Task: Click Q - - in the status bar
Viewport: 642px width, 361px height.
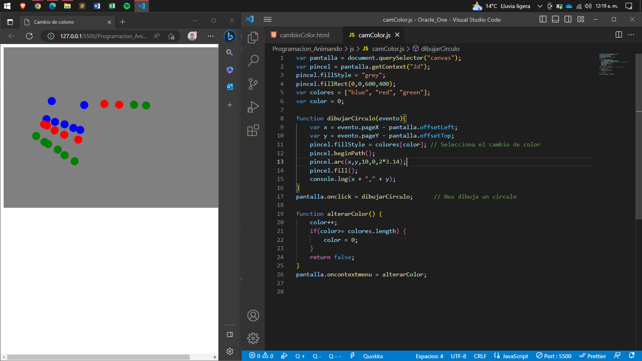Action: [x=335, y=356]
